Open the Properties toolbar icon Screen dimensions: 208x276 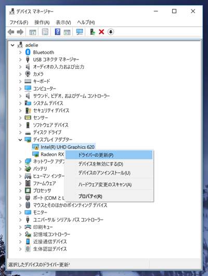point(45,32)
